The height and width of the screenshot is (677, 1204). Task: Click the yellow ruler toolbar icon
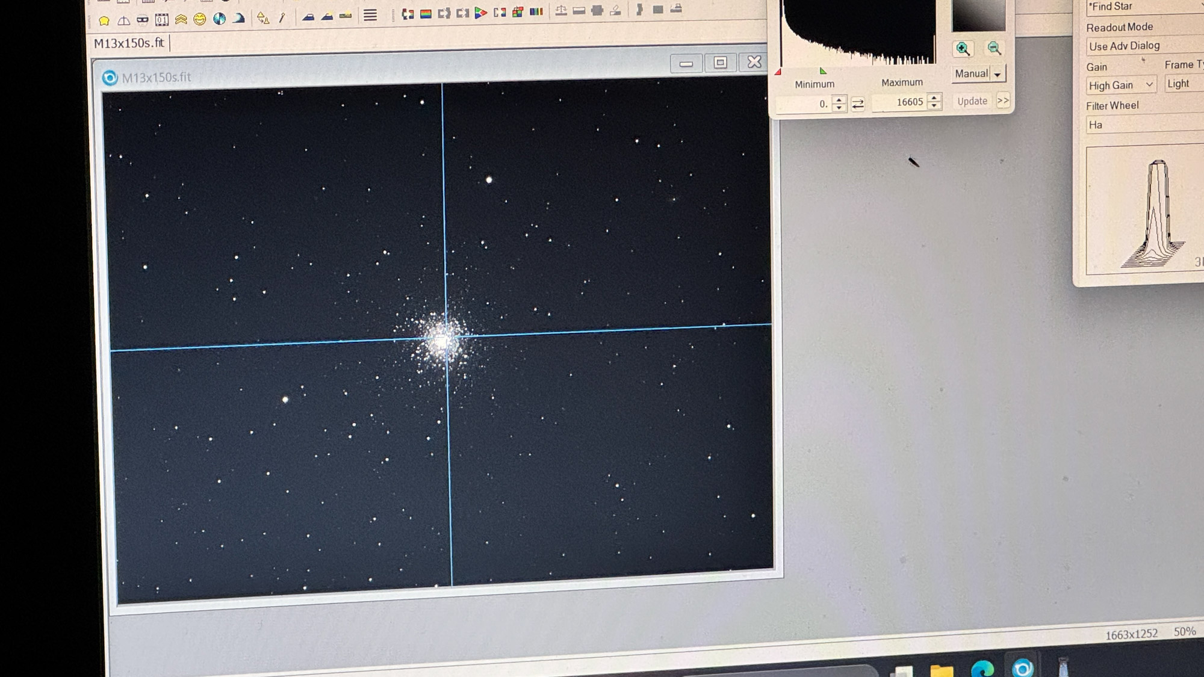coord(346,16)
